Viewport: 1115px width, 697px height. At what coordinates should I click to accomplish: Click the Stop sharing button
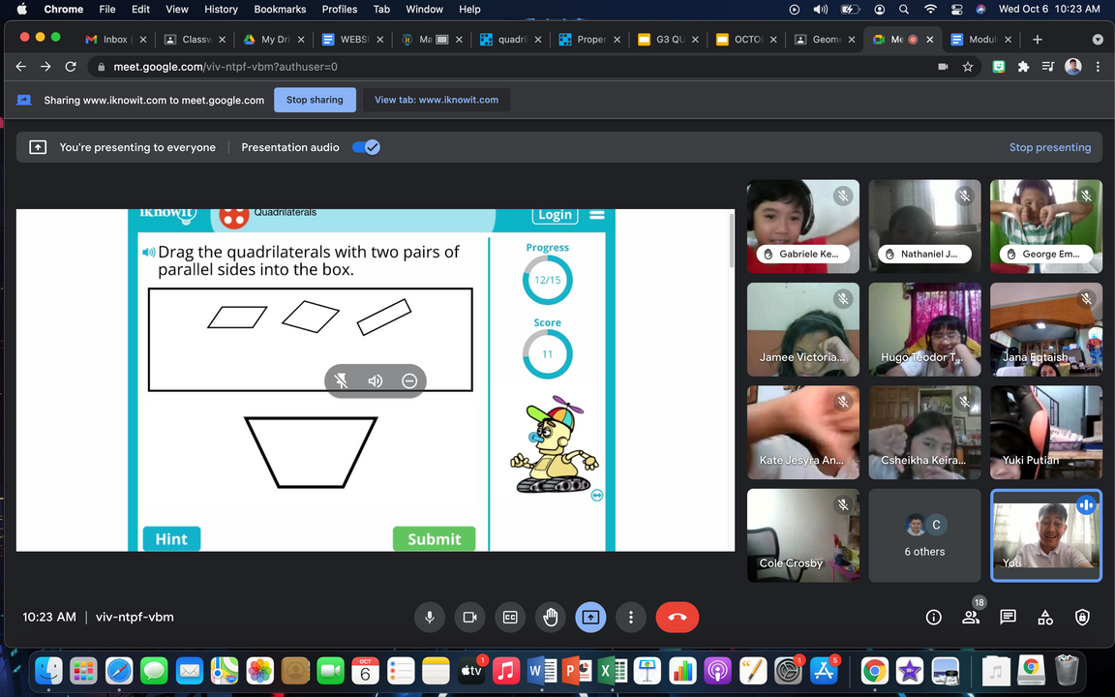(315, 100)
